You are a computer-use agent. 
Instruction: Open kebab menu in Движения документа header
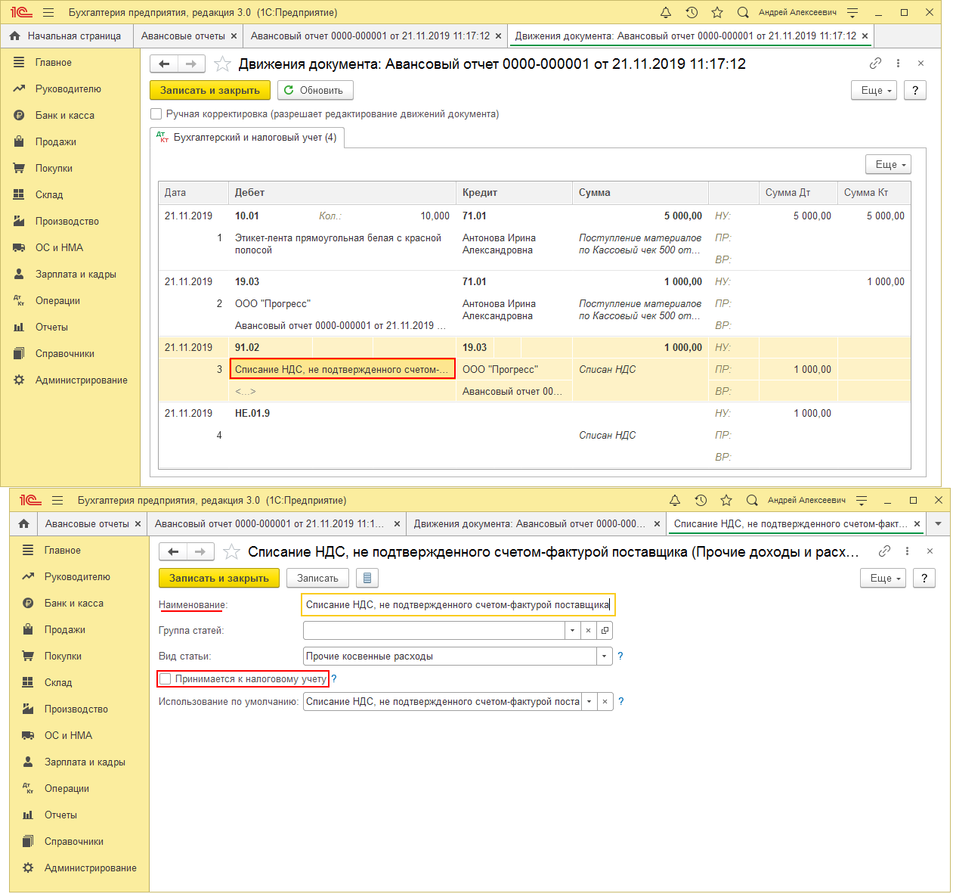coord(898,64)
